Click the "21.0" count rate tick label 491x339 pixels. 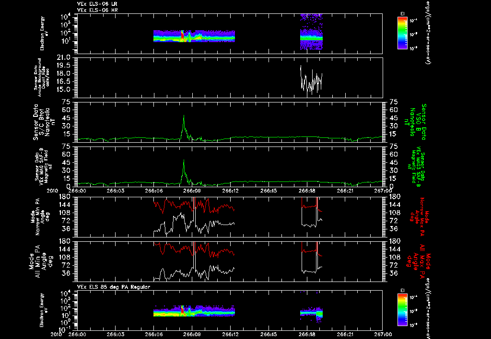64,57
